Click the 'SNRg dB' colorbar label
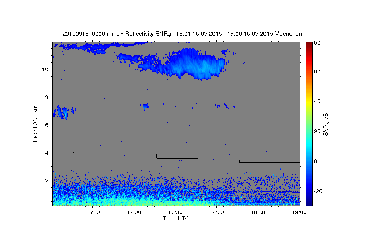 click(326, 124)
